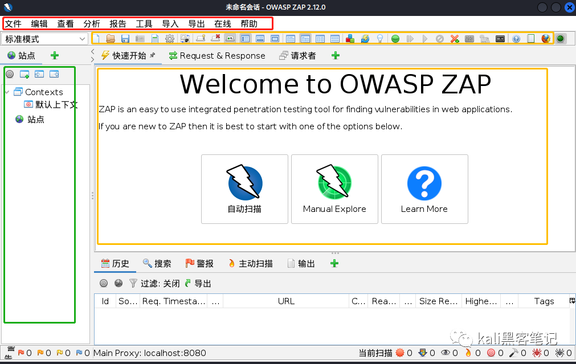
Task: Open the 编辑 menu
Action: (x=39, y=24)
